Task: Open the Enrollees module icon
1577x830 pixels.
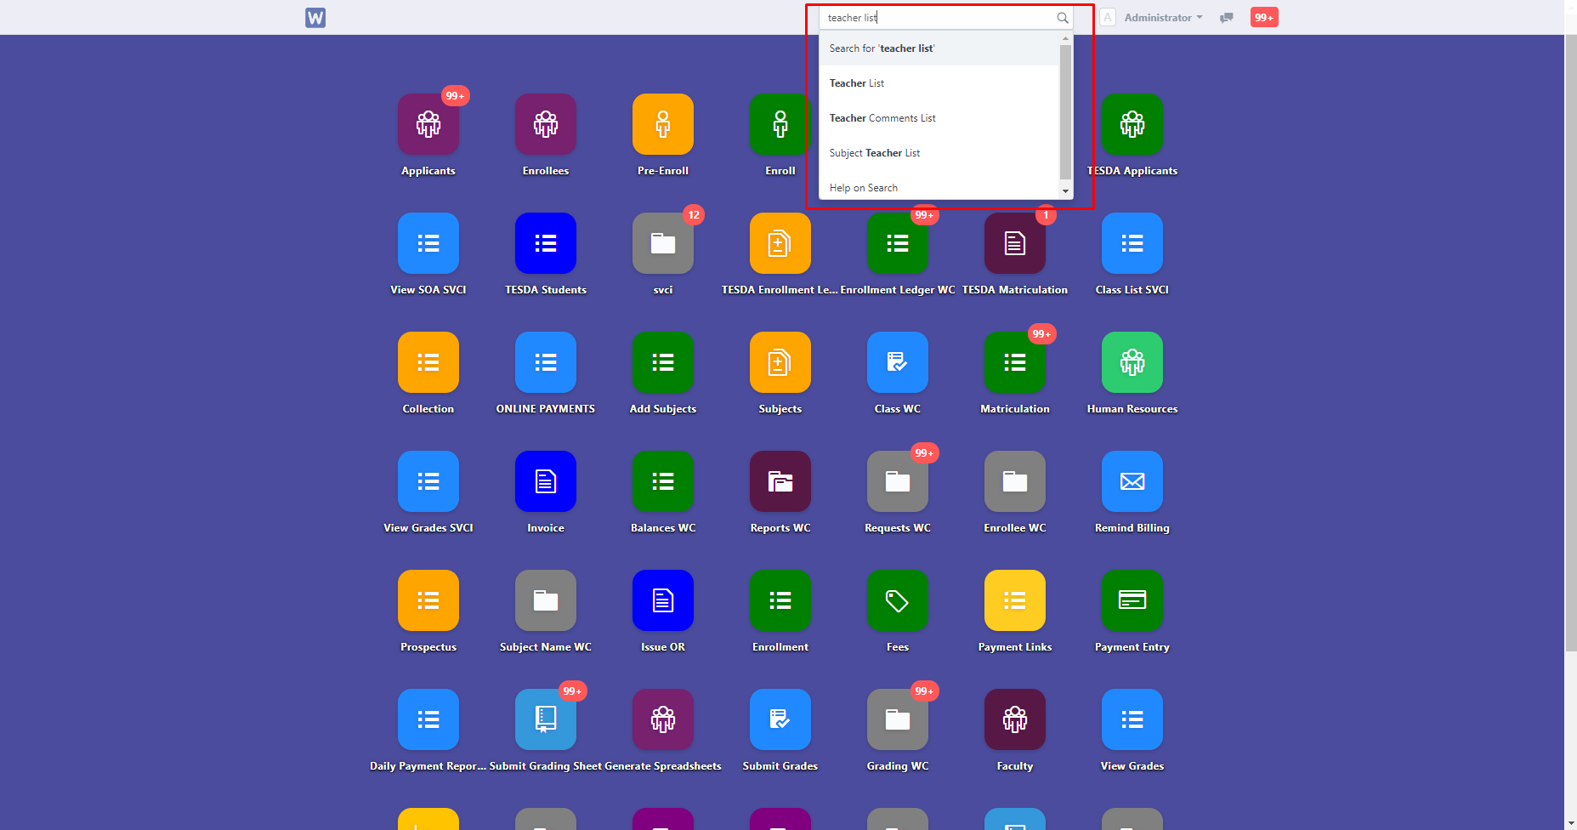Action: click(546, 124)
